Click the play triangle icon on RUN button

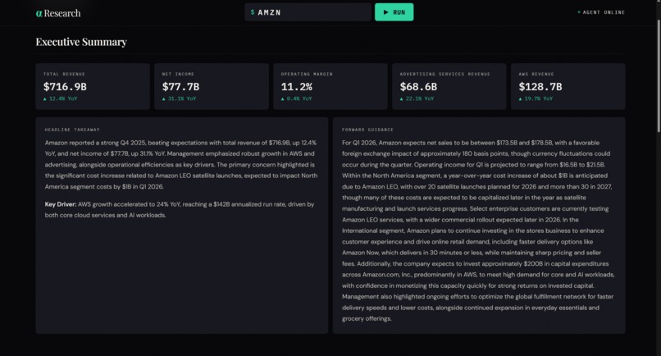(x=385, y=12)
